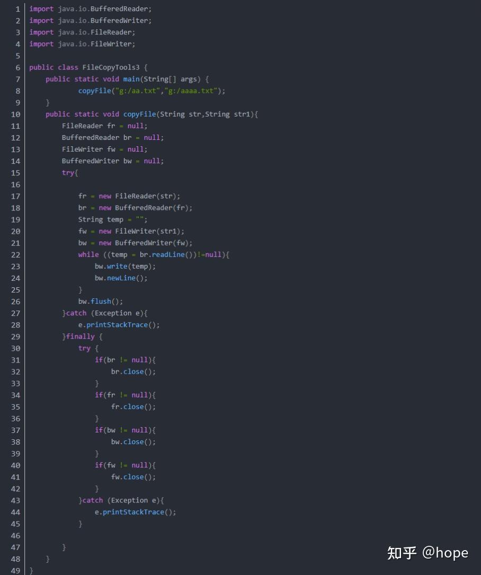Click the 'BufferedReader br = null;' statement

(x=112, y=138)
